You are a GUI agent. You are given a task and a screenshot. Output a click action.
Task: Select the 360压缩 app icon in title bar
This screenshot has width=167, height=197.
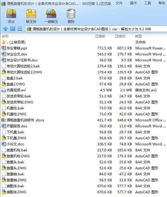tap(3, 3)
